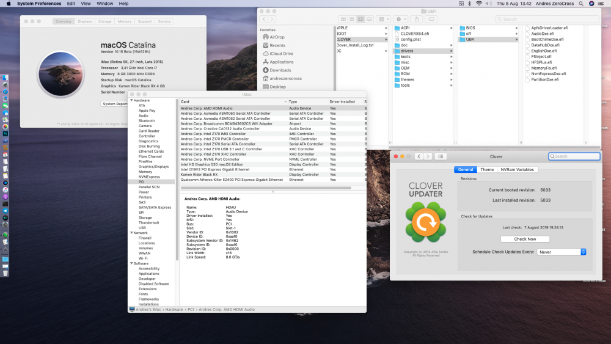The width and height of the screenshot is (611, 344).
Task: Open Applications in Finder sidebar
Action: tap(281, 62)
